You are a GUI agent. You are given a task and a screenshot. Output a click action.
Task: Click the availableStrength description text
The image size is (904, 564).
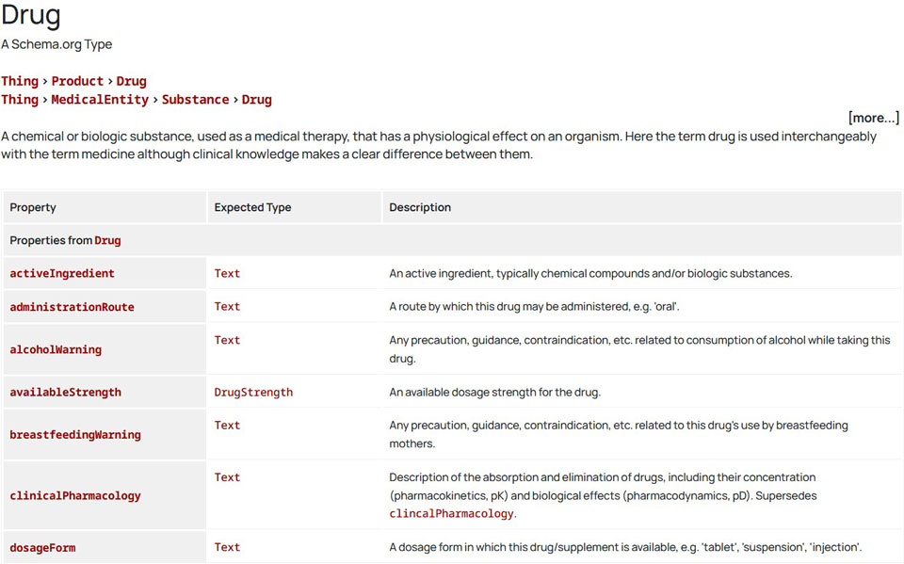pos(494,392)
